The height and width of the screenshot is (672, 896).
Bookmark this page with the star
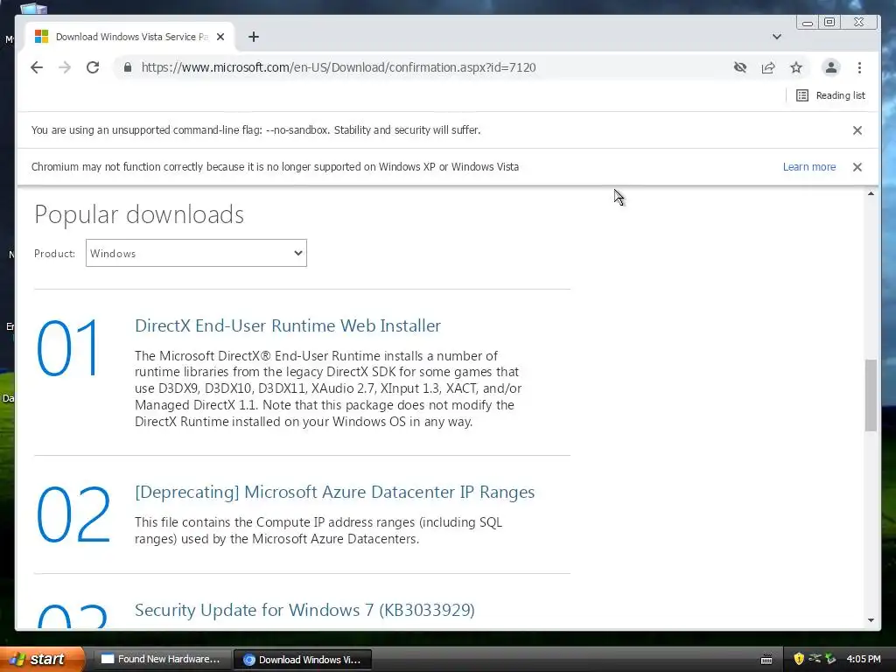pos(796,67)
